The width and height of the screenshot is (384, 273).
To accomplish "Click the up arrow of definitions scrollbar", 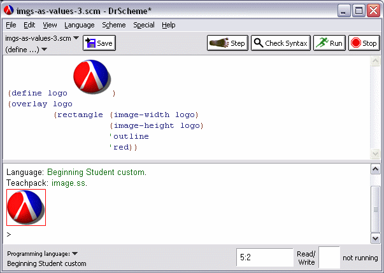I will pos(376,61).
